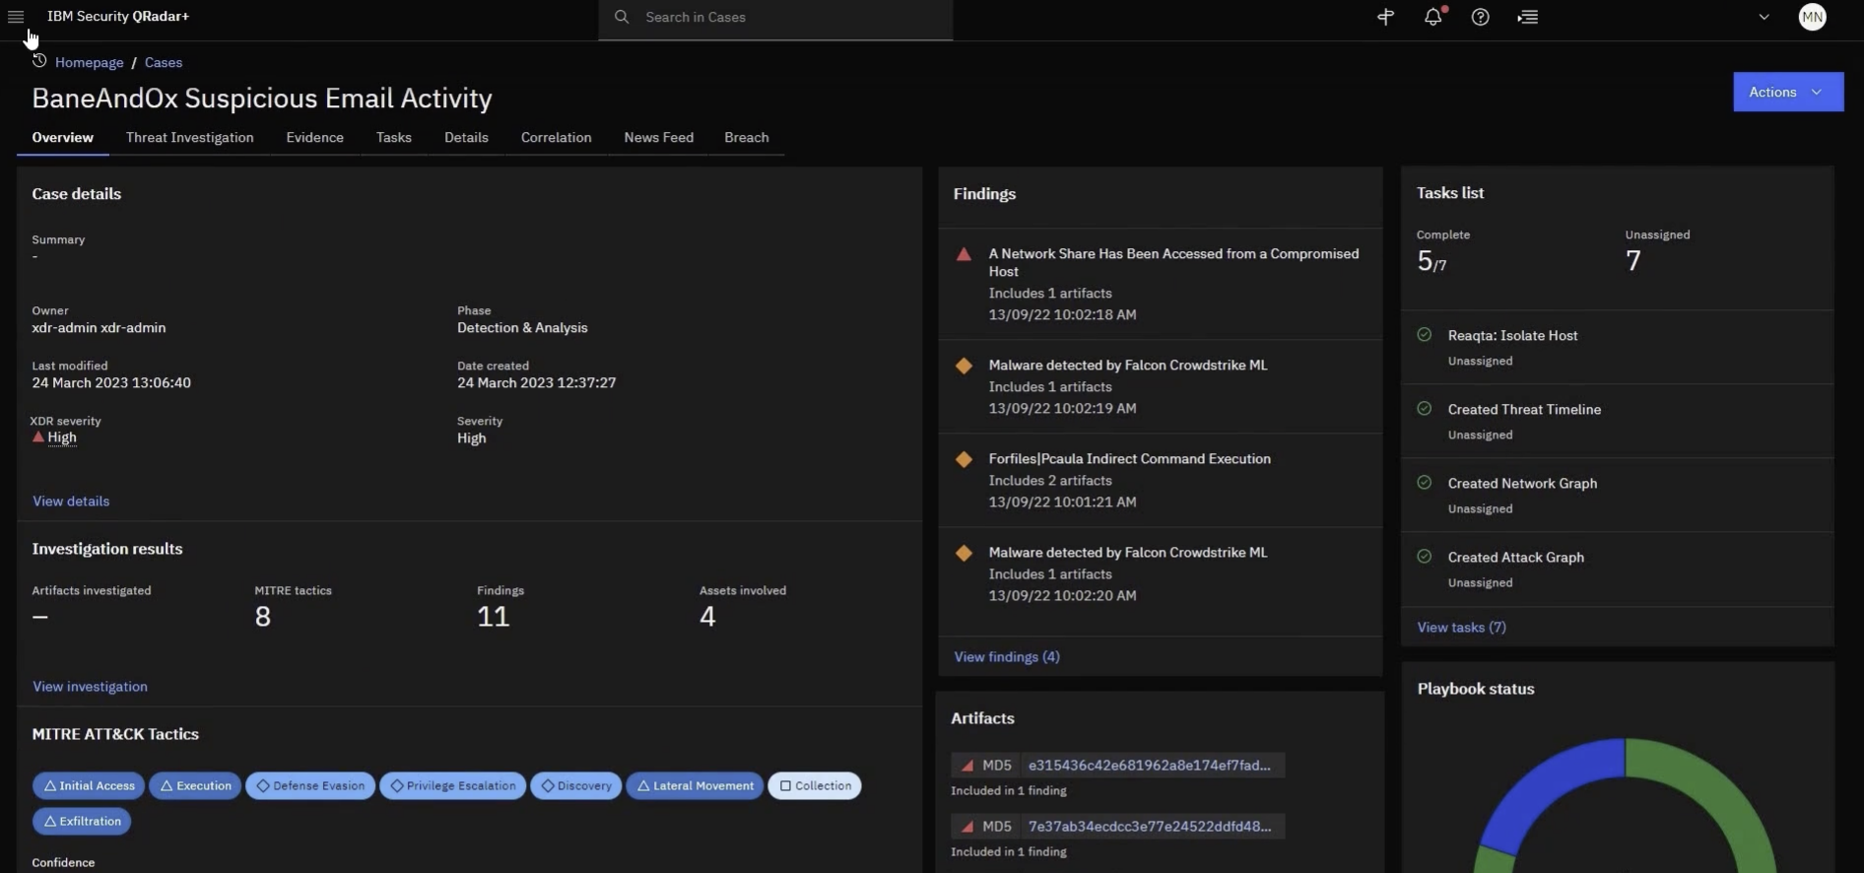Click the history icon beside Homepage breadcrumb
The width and height of the screenshot is (1864, 873).
point(39,61)
